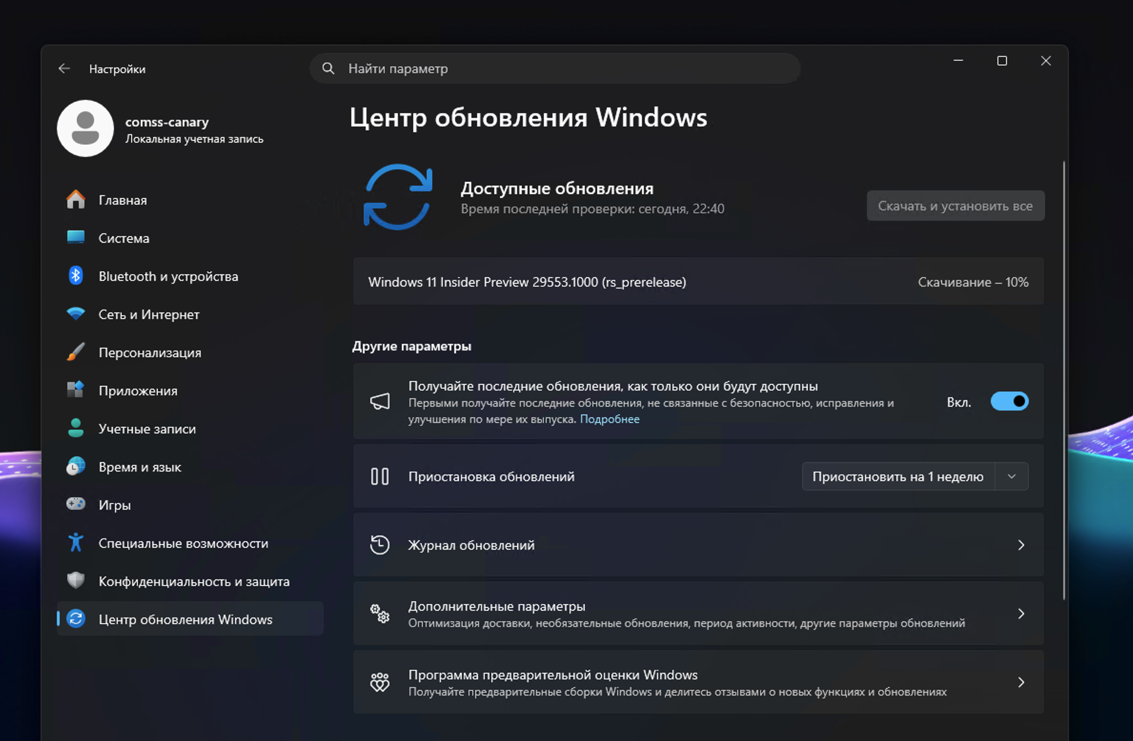Click the Insider Program hearts icon
Image resolution: width=1133 pixels, height=741 pixels.
(380, 682)
